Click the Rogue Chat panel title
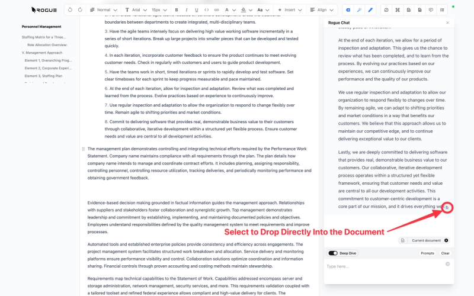 pyautogui.click(x=339, y=22)
